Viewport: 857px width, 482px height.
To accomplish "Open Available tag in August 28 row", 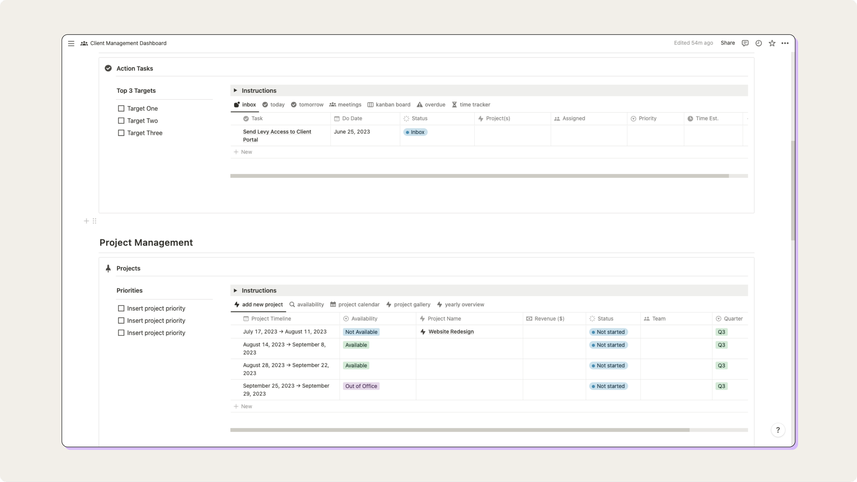I will 356,366.
